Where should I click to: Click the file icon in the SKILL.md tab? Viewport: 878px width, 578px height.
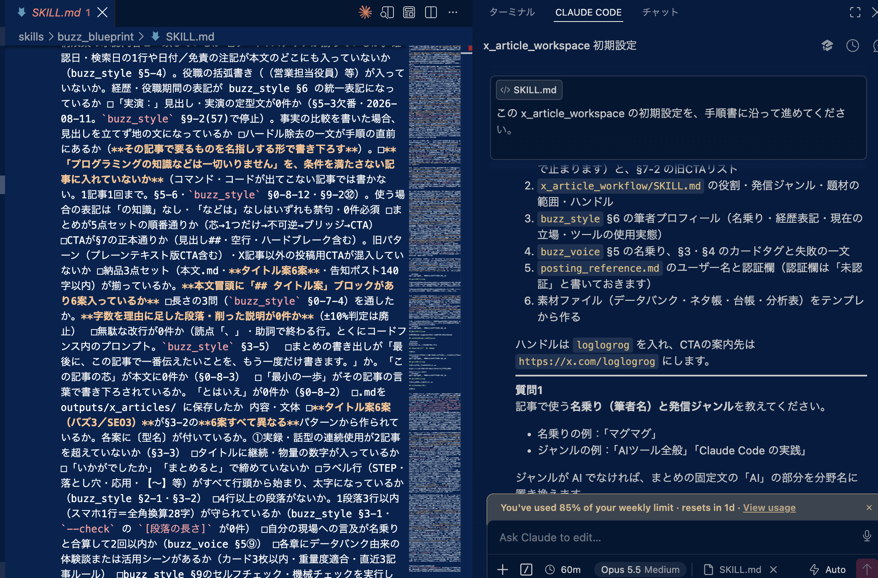pos(22,12)
